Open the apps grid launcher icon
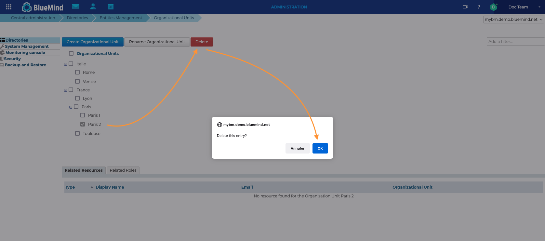Image resolution: width=545 pixels, height=241 pixels. click(x=9, y=7)
